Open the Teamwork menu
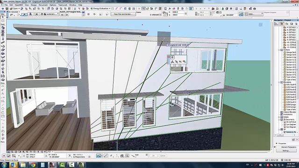The height and width of the screenshot is (168, 299). coord(63,5)
